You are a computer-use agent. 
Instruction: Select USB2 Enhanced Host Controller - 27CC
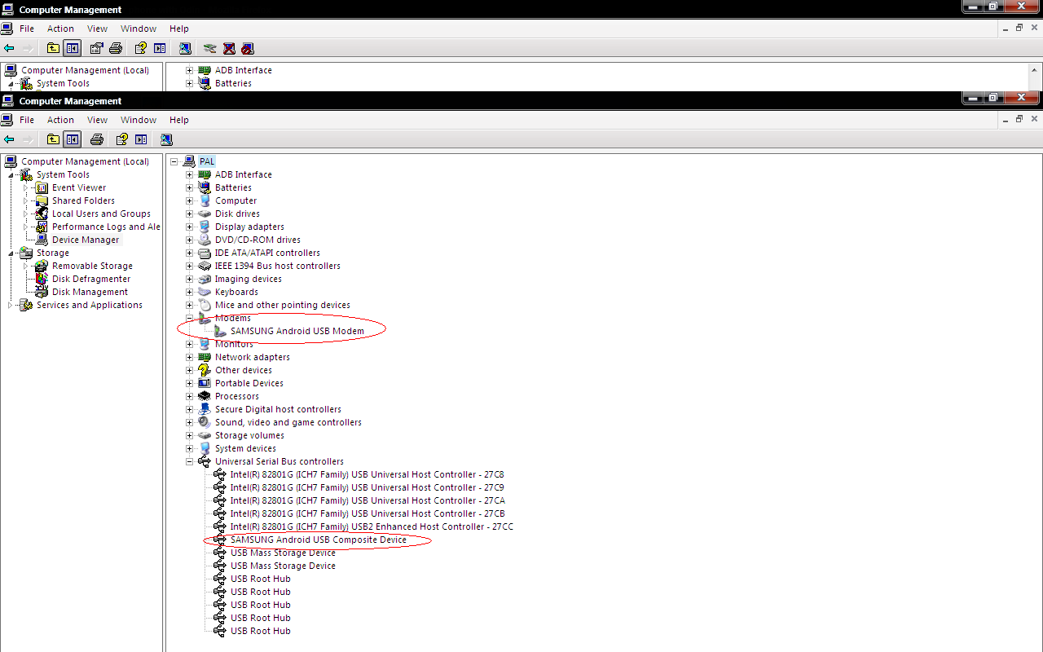coord(372,526)
